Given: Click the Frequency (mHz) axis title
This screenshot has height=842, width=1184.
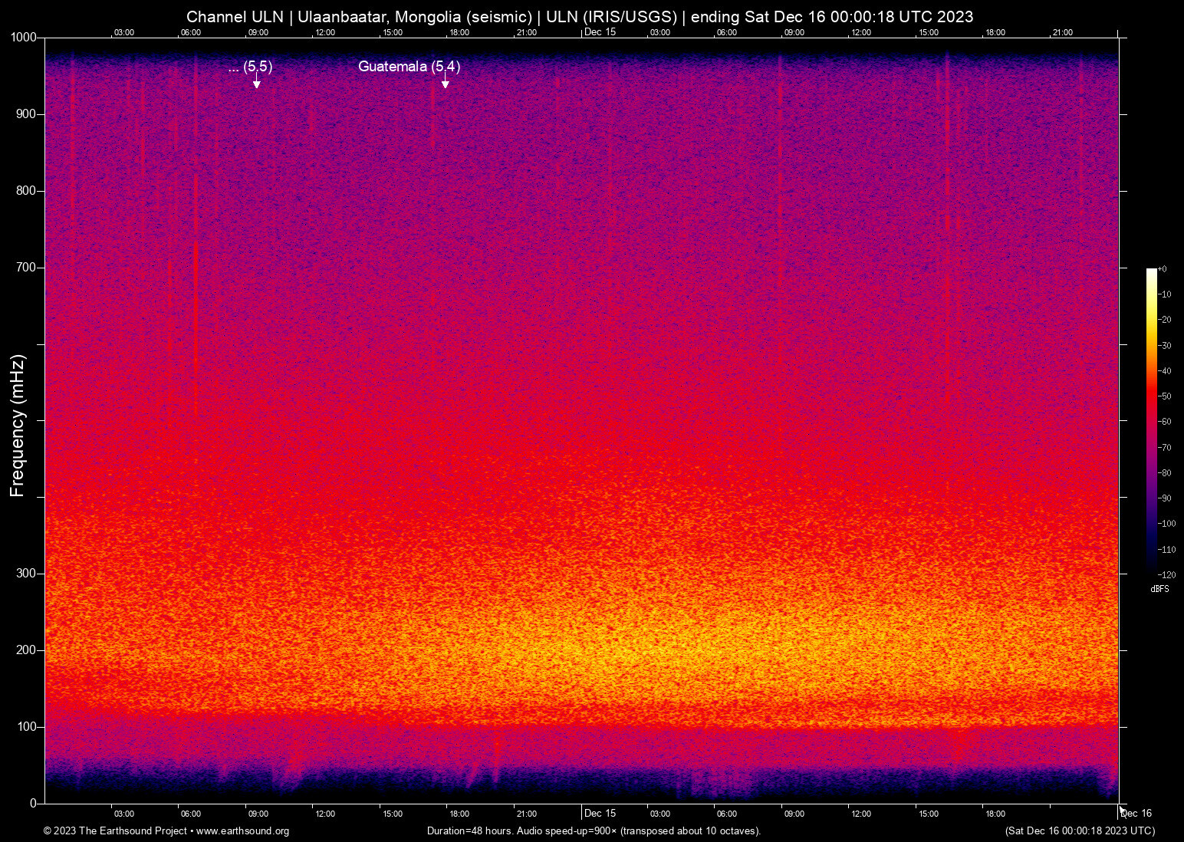Looking at the screenshot, I should [x=18, y=426].
